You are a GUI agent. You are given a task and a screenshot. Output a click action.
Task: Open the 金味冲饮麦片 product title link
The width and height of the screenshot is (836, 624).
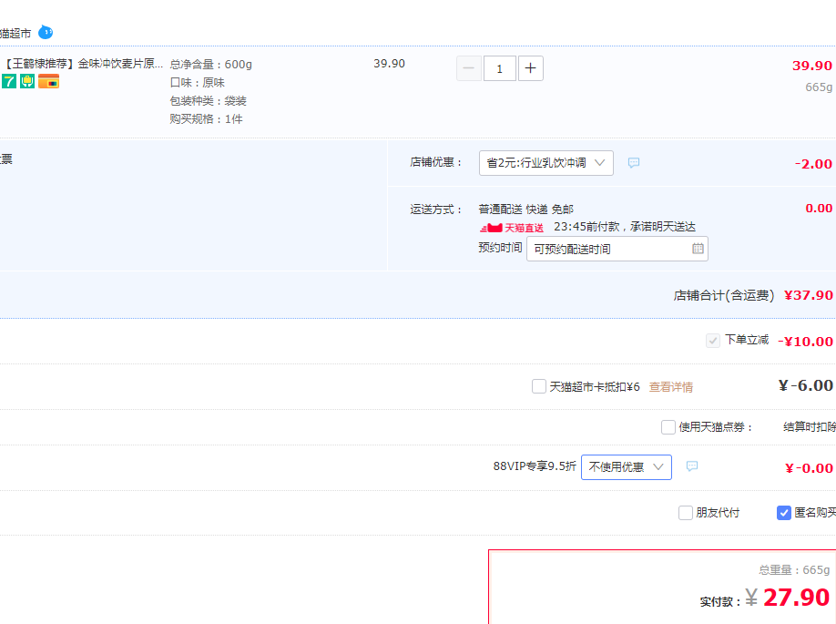(x=83, y=64)
